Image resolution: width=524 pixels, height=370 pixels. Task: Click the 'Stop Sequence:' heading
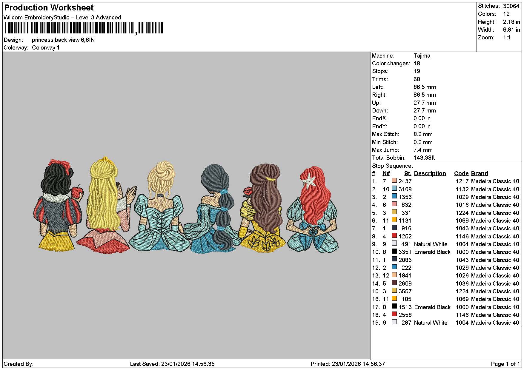tap(392, 166)
